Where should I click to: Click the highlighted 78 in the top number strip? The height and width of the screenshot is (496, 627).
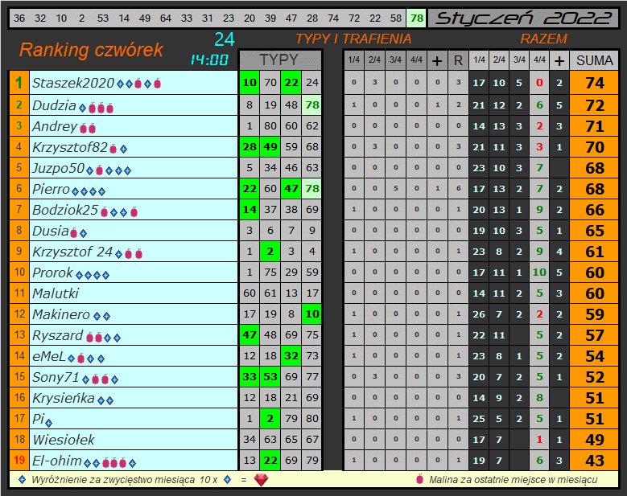click(417, 18)
